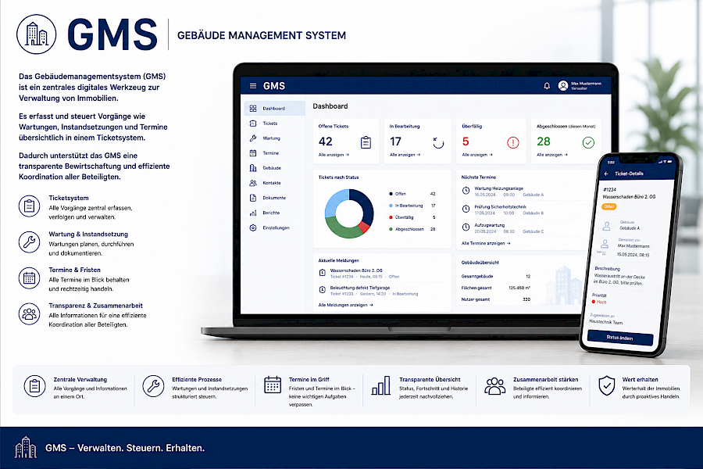This screenshot has height=469, width=703.
Task: Click the Zentrale Verwaltung clipboard icon
Action: click(35, 386)
